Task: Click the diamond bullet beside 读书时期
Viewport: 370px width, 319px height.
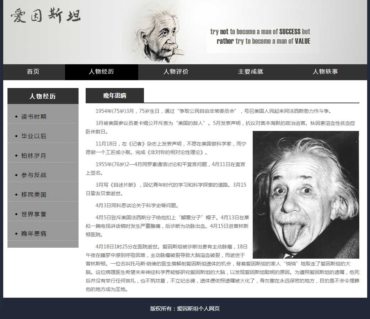Action: tap(16, 116)
